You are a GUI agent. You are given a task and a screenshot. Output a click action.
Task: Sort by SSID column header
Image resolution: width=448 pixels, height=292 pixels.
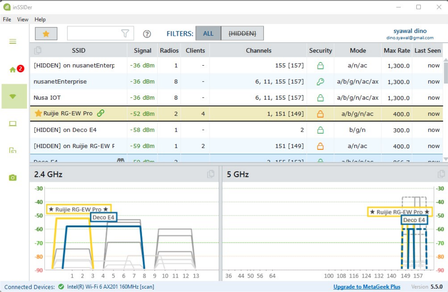[79, 50]
